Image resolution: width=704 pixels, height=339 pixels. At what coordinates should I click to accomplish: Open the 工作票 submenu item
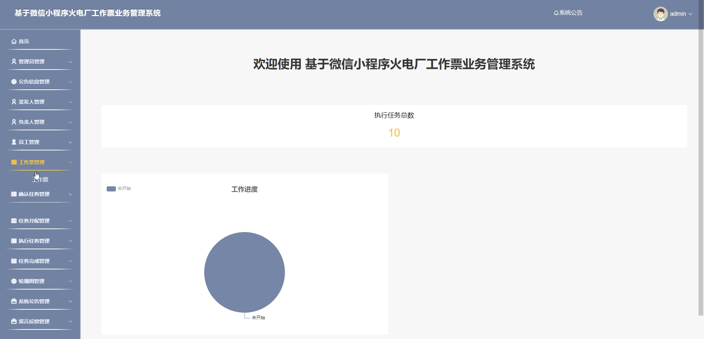coord(40,179)
